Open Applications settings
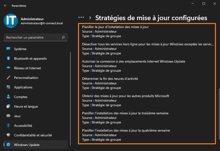 [36, 87]
